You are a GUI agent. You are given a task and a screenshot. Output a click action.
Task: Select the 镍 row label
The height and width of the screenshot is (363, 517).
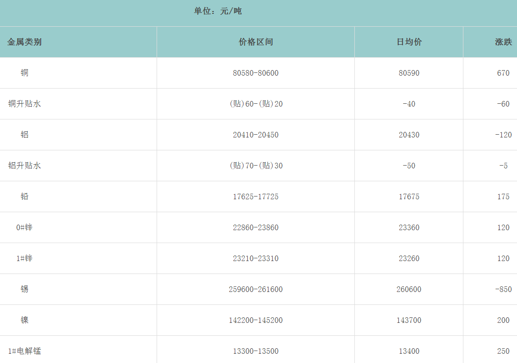[24, 320]
